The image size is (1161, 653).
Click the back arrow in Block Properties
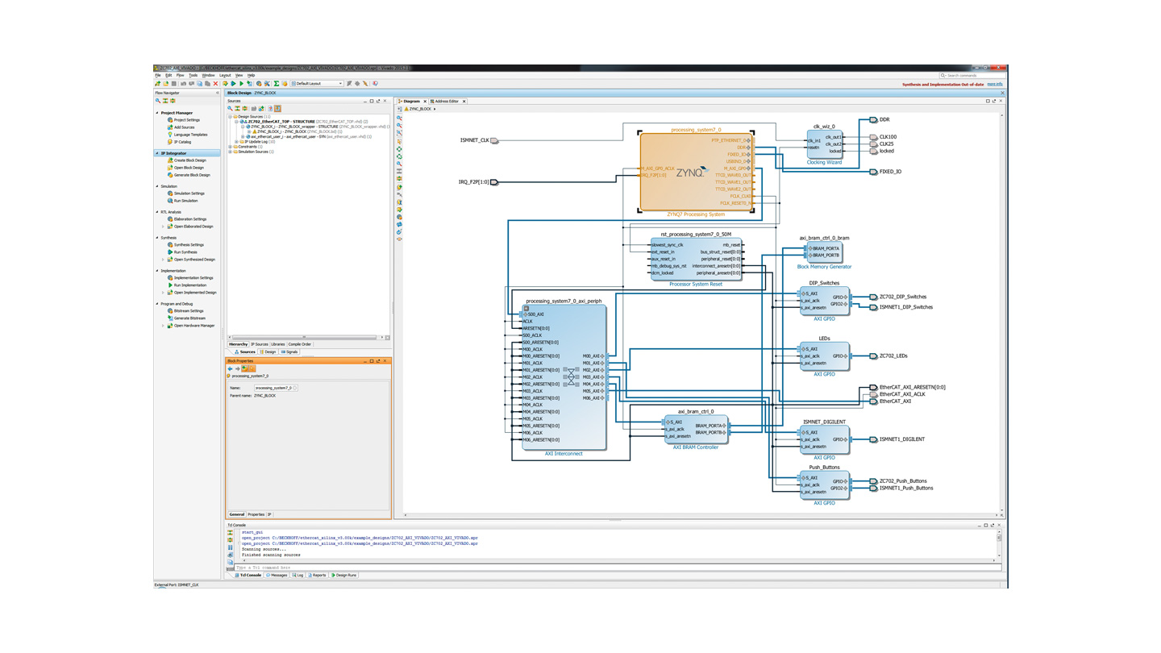click(230, 369)
